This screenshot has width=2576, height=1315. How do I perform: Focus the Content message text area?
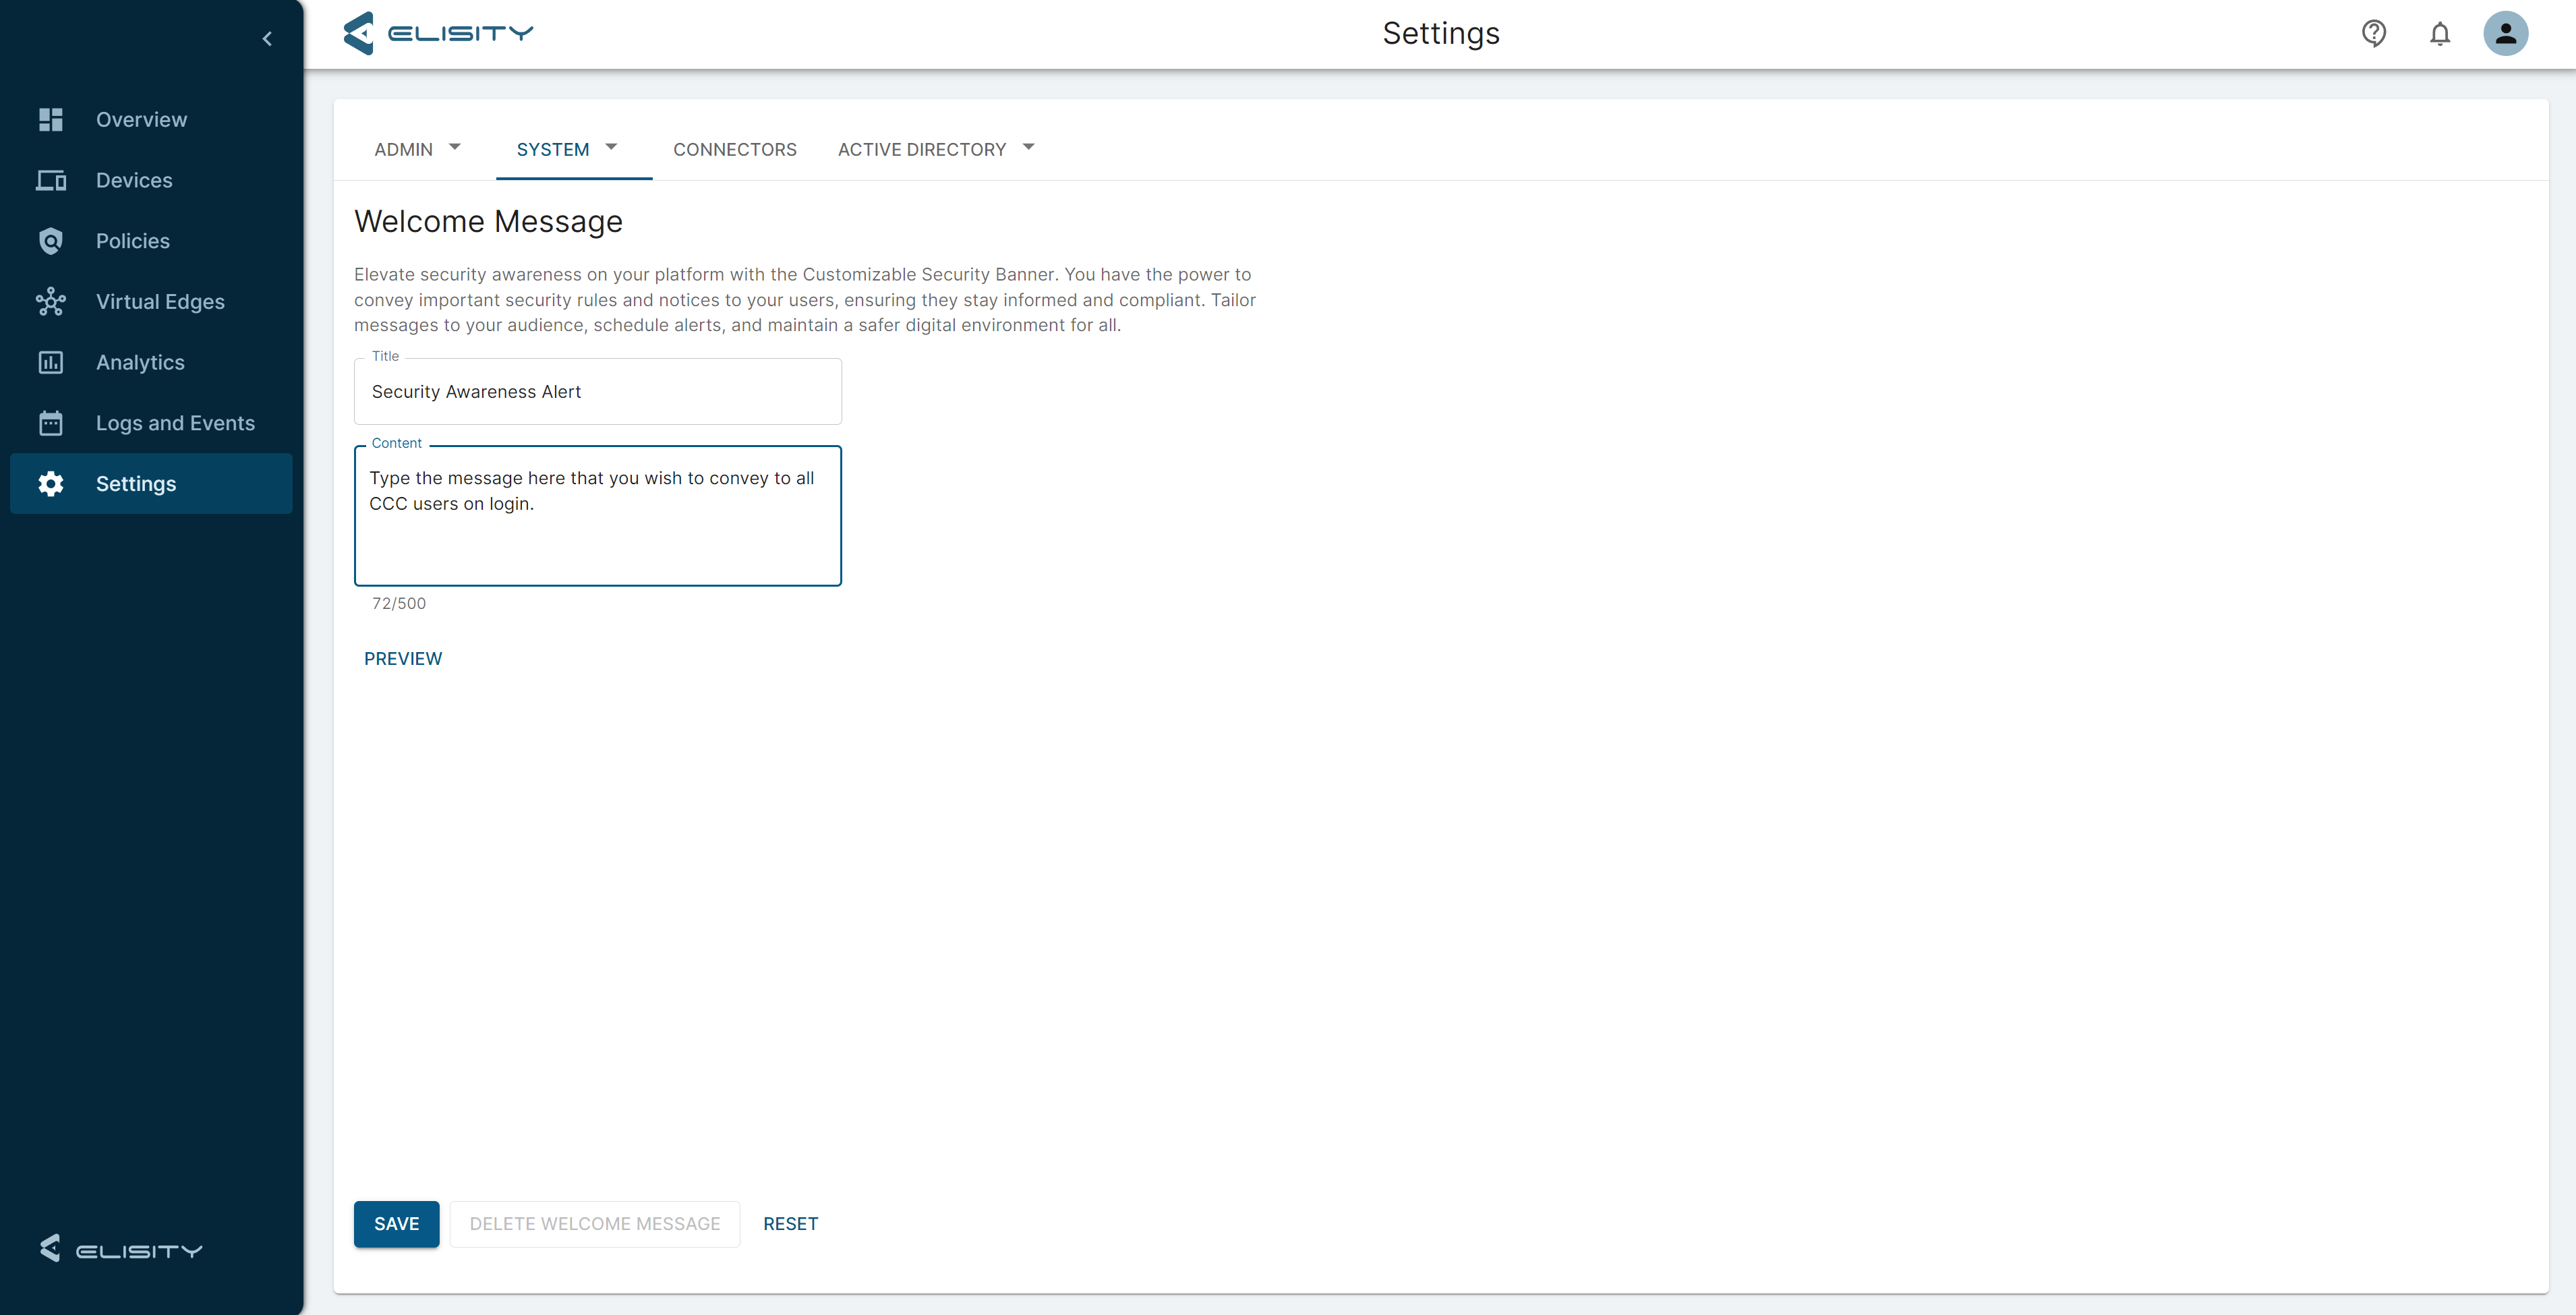click(x=598, y=516)
